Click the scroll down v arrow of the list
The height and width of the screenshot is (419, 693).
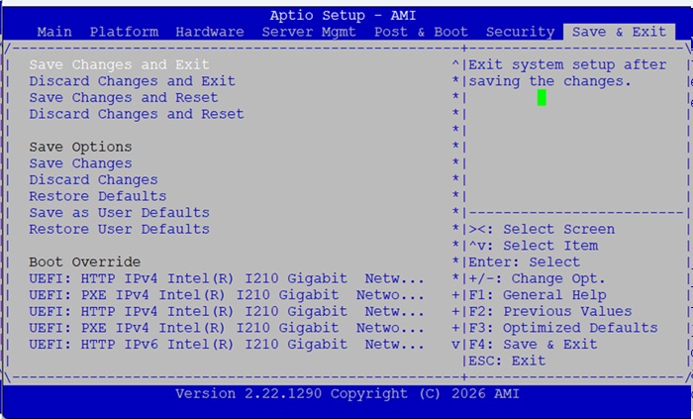point(455,345)
